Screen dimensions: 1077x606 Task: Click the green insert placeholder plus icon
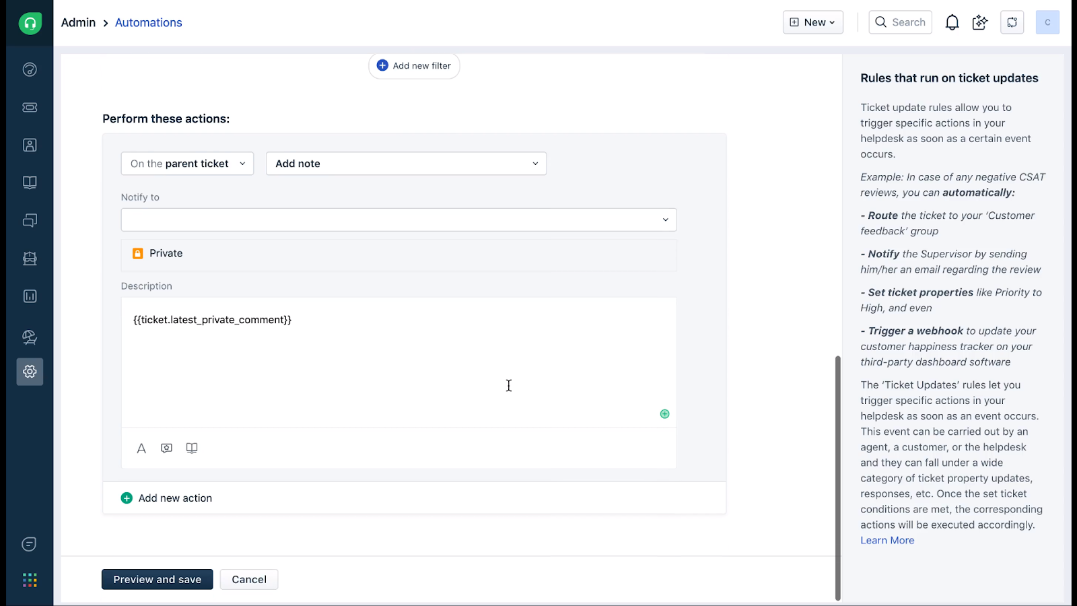click(x=664, y=414)
